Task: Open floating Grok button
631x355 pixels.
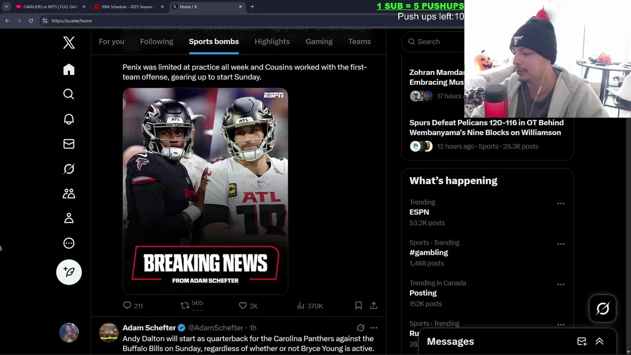Action: [x=603, y=309]
